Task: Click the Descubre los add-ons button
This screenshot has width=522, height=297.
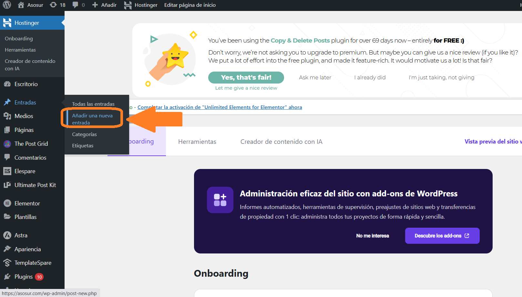Action: (442, 236)
